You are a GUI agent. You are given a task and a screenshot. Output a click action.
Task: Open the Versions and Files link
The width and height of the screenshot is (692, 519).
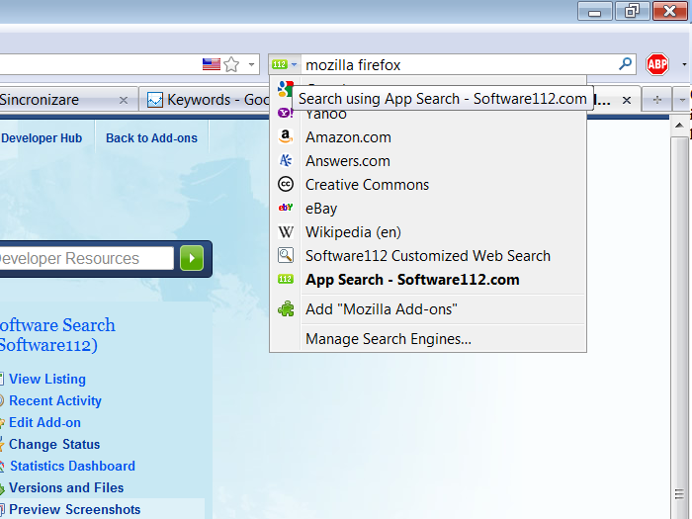66,487
